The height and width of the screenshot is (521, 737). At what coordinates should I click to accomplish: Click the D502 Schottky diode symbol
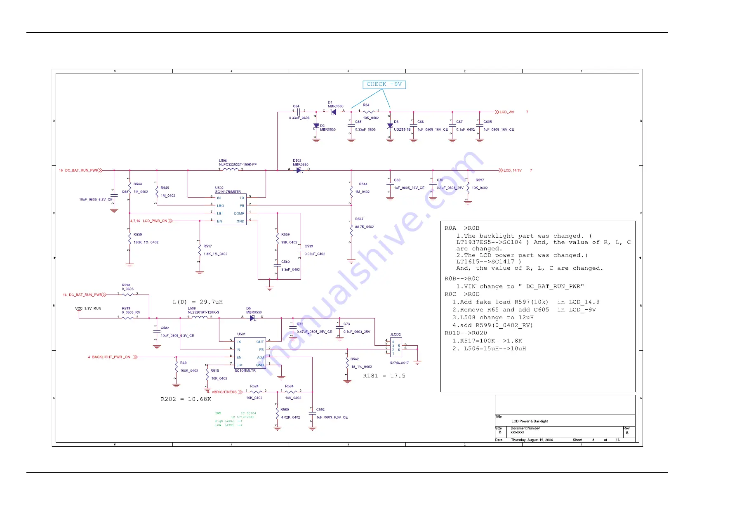coord(299,170)
